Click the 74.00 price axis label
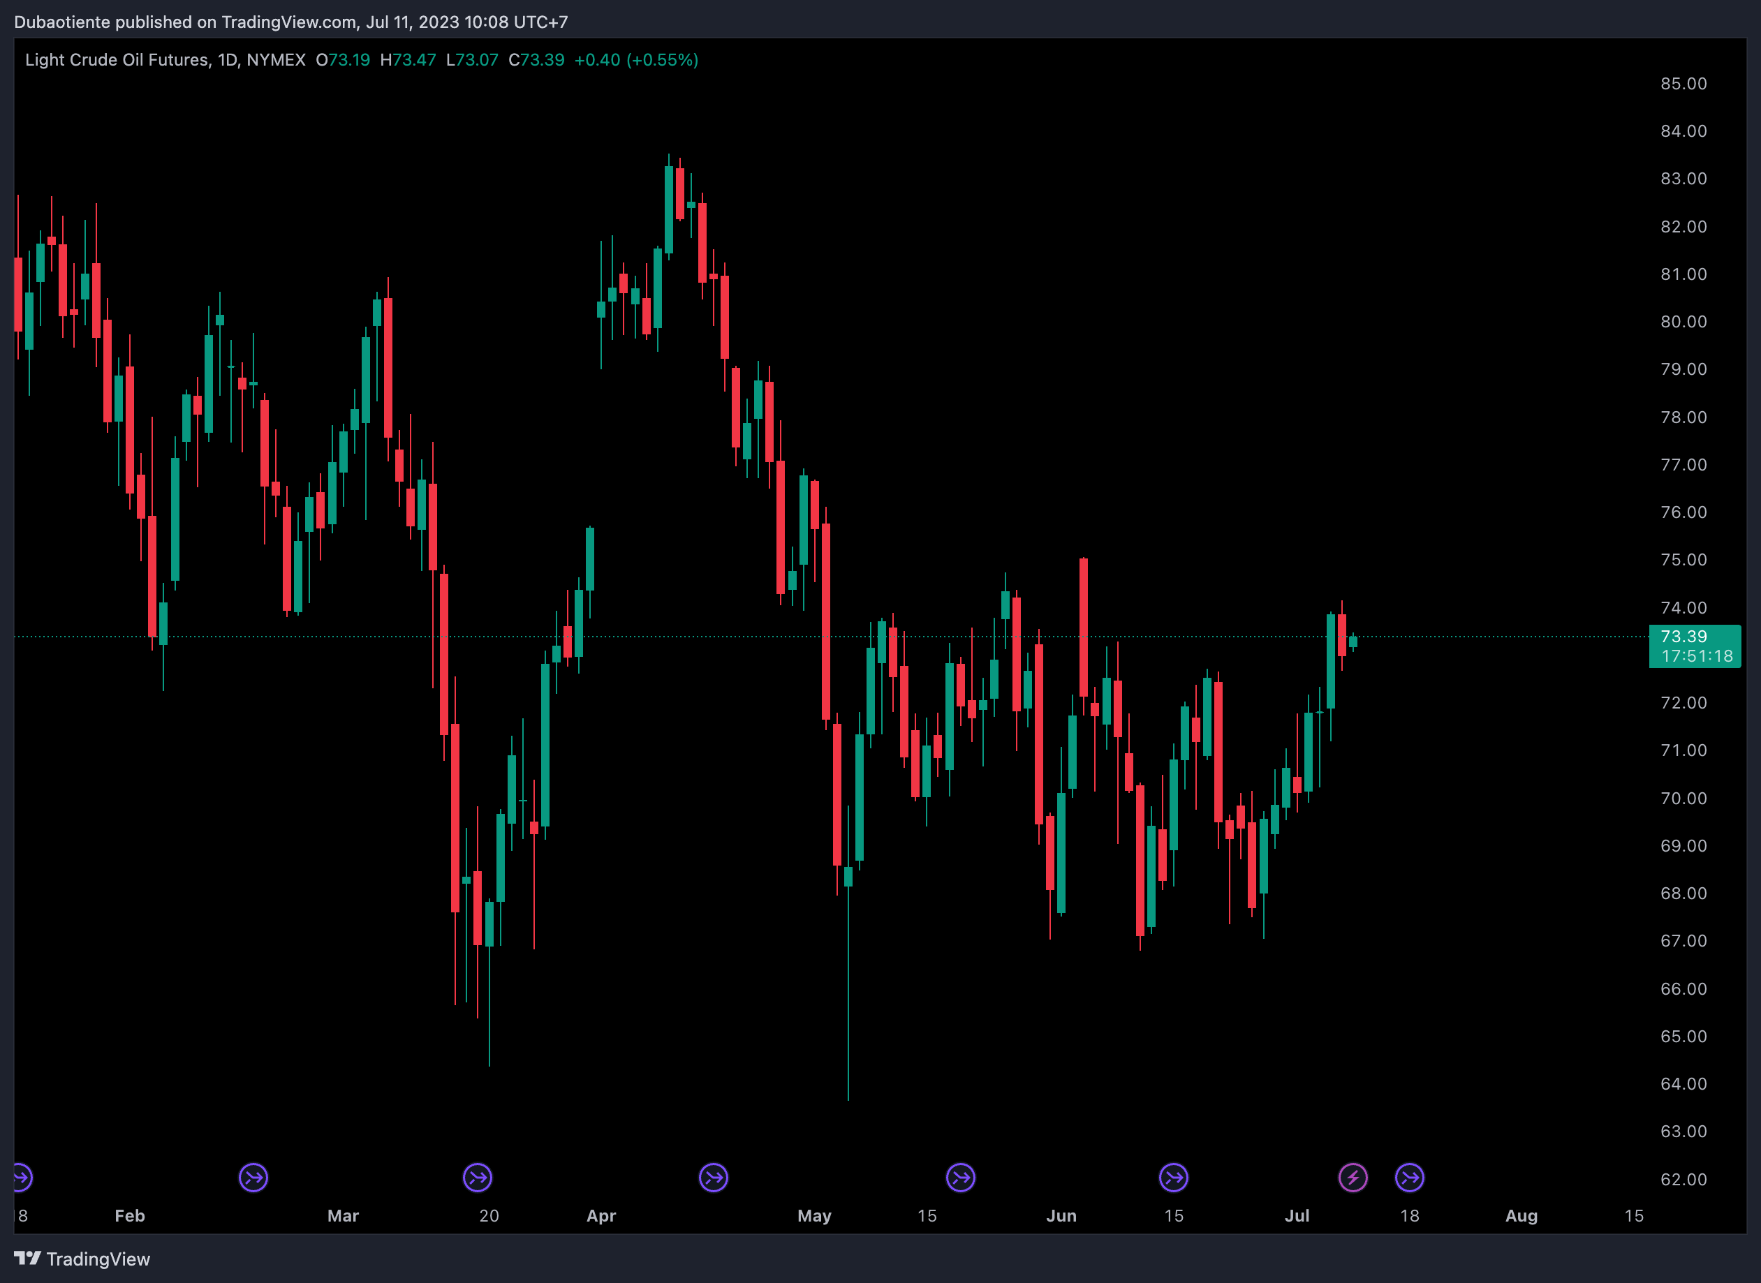Image resolution: width=1761 pixels, height=1283 pixels. point(1683,607)
